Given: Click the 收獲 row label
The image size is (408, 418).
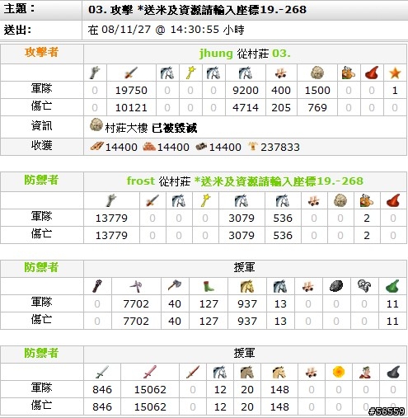Looking at the screenshot, I should click(x=41, y=145).
